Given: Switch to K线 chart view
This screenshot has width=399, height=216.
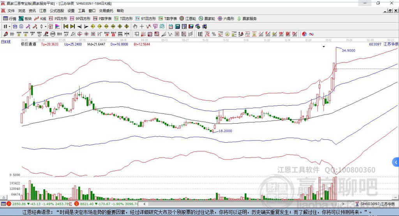Looking at the screenshot, I should click(40, 19).
